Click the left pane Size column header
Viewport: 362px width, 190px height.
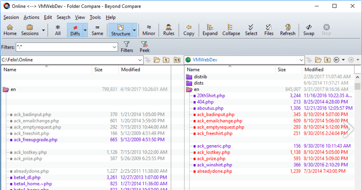[x=99, y=70]
